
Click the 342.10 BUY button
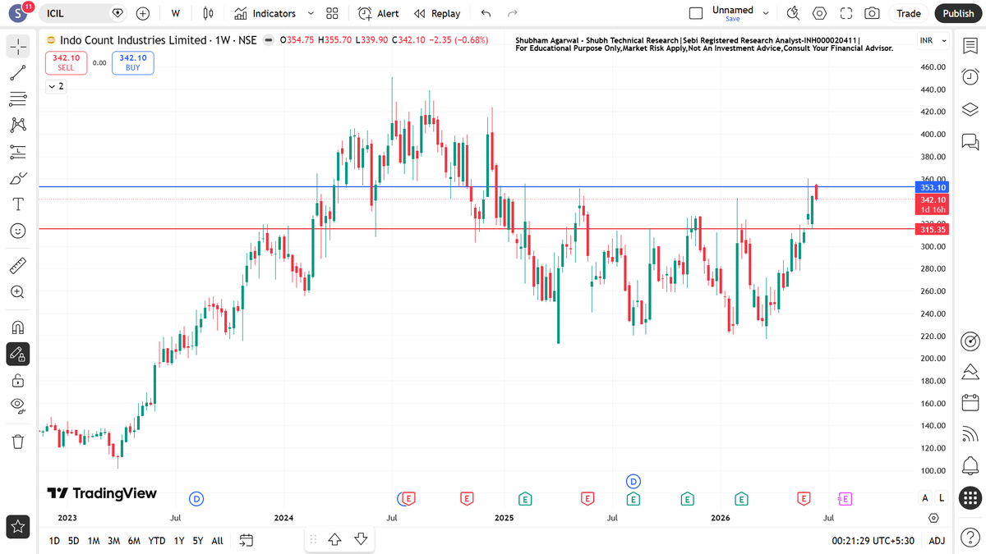[133, 62]
